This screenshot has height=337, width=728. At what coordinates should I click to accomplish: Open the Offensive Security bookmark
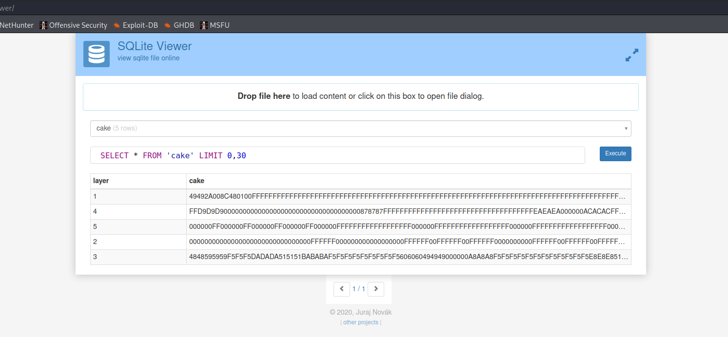[x=73, y=25]
